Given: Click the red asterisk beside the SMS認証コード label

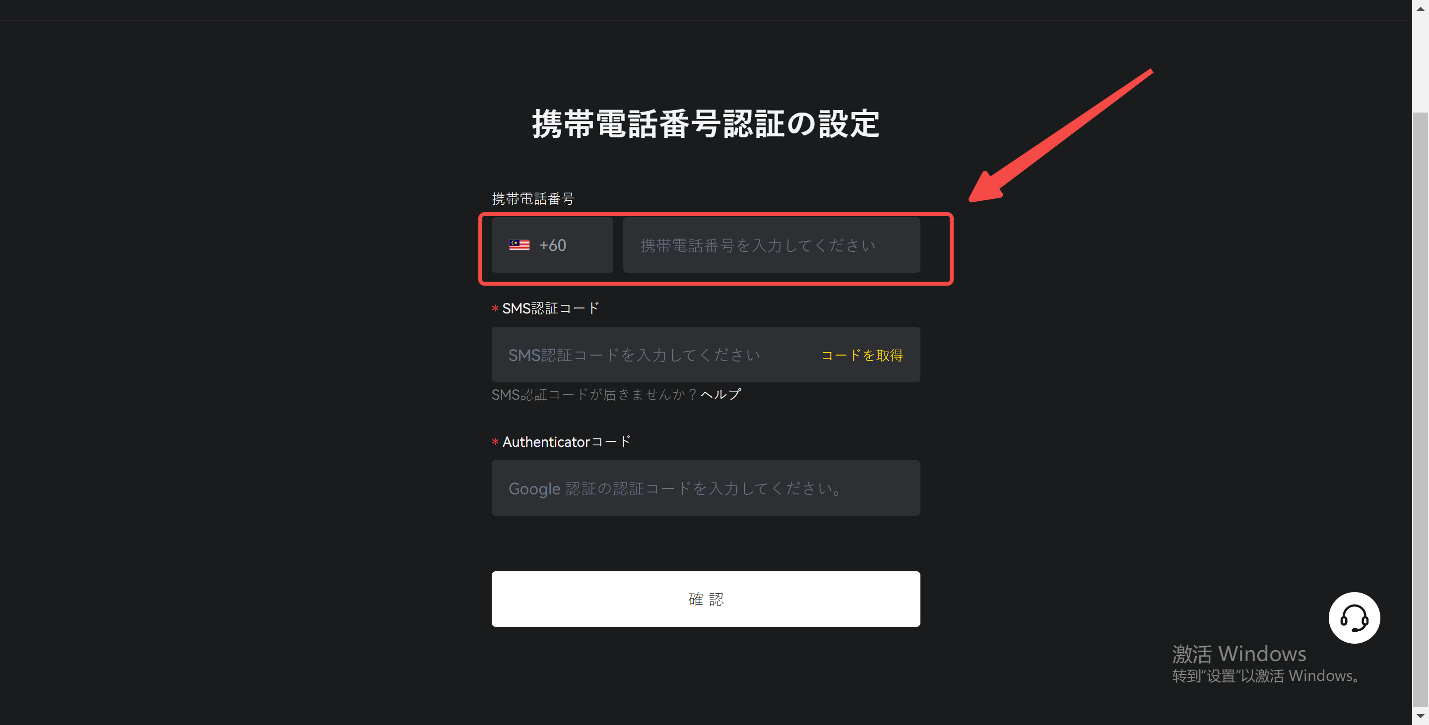Looking at the screenshot, I should [x=495, y=308].
